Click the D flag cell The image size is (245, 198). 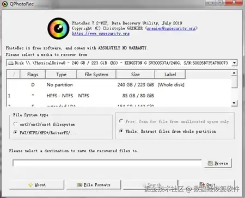33,85
